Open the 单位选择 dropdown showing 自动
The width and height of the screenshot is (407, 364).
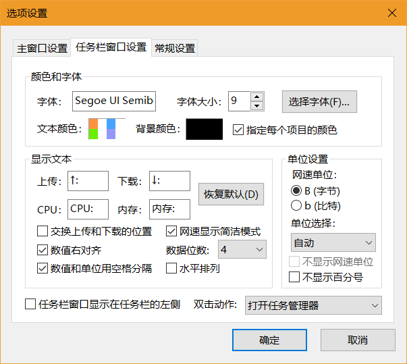[x=333, y=242]
